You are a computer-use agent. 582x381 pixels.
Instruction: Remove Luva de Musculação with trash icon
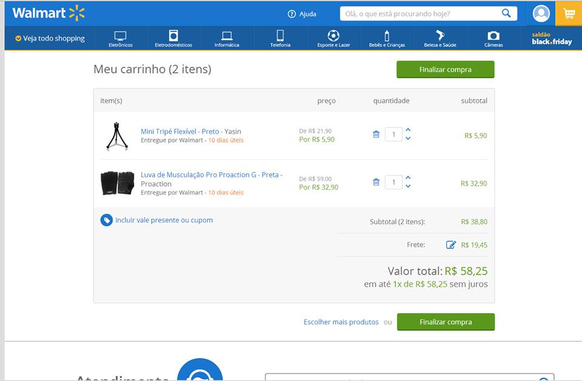point(376,182)
